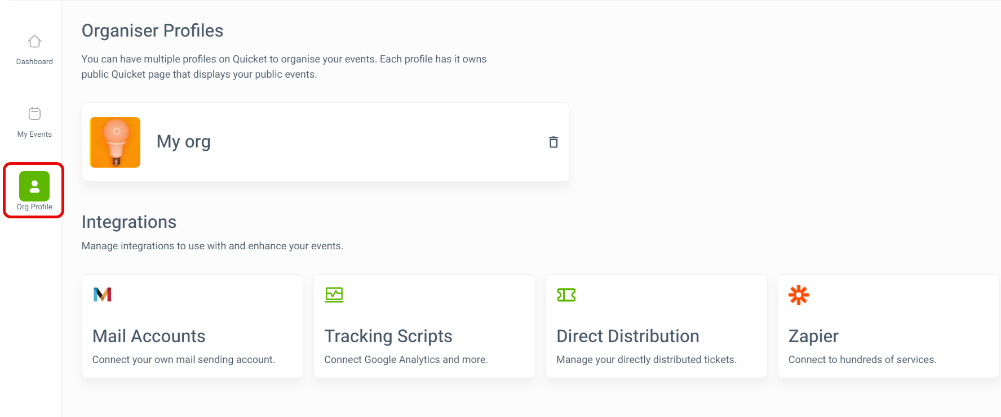Open the Dashboard home icon
Viewport: 1001px width, 417px height.
34,42
